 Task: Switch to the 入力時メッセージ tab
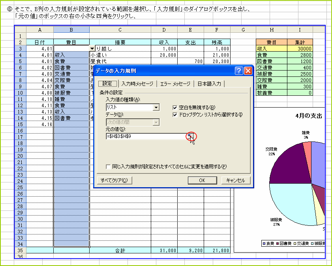[137, 84]
